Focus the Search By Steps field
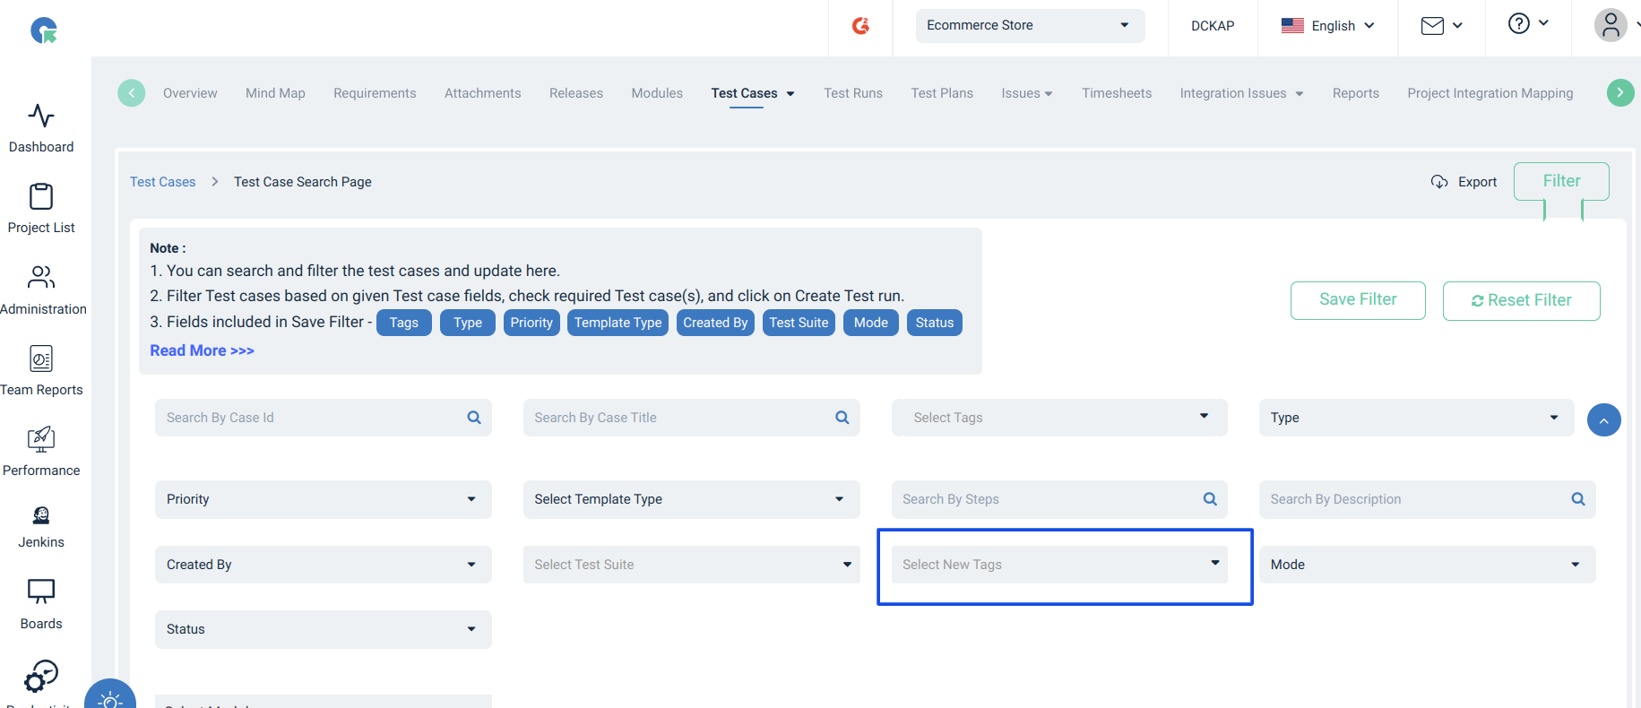Screen dimensions: 1641x708 1059,499
